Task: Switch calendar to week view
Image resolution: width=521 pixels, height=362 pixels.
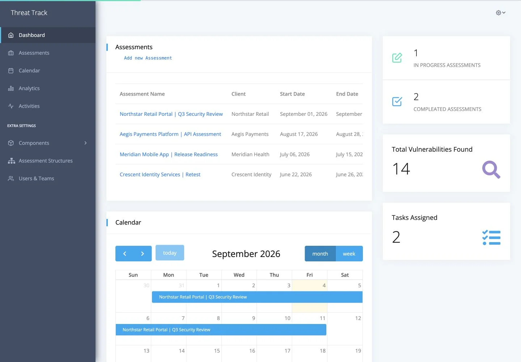Action: click(x=349, y=254)
